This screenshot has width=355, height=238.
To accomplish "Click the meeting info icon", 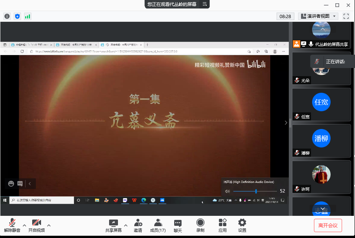I will coord(7,16).
